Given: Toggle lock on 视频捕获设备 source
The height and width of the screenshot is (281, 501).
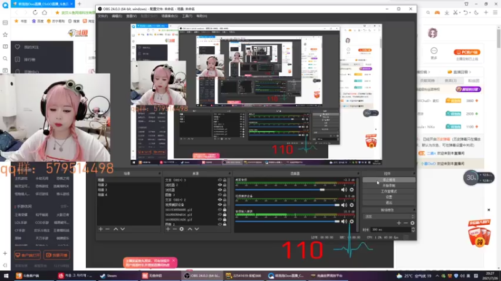Looking at the screenshot, I should (225, 205).
